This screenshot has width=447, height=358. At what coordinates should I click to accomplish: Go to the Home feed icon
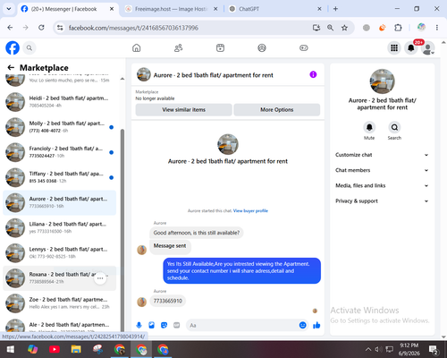click(x=137, y=47)
